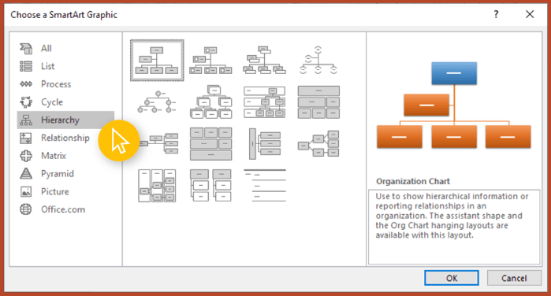
Task: Switch to the Relationship category
Action: click(x=65, y=138)
